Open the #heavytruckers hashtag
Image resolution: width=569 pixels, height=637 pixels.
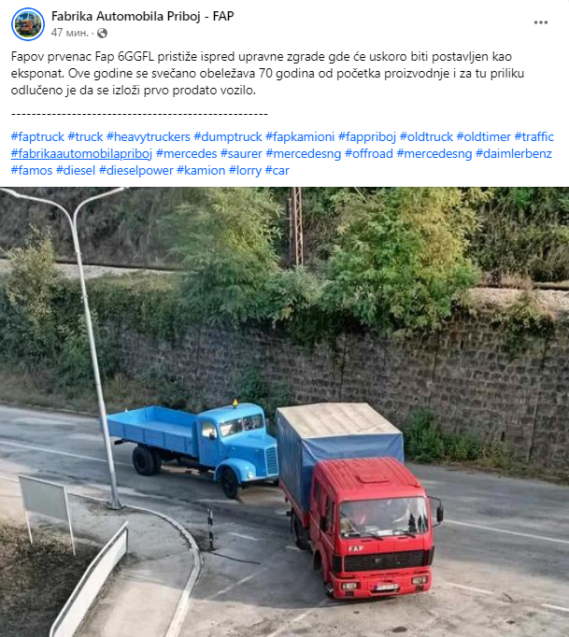(148, 137)
